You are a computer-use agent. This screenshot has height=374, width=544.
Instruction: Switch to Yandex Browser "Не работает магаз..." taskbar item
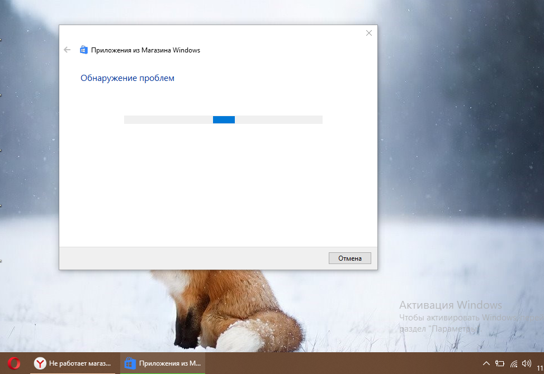pyautogui.click(x=73, y=363)
